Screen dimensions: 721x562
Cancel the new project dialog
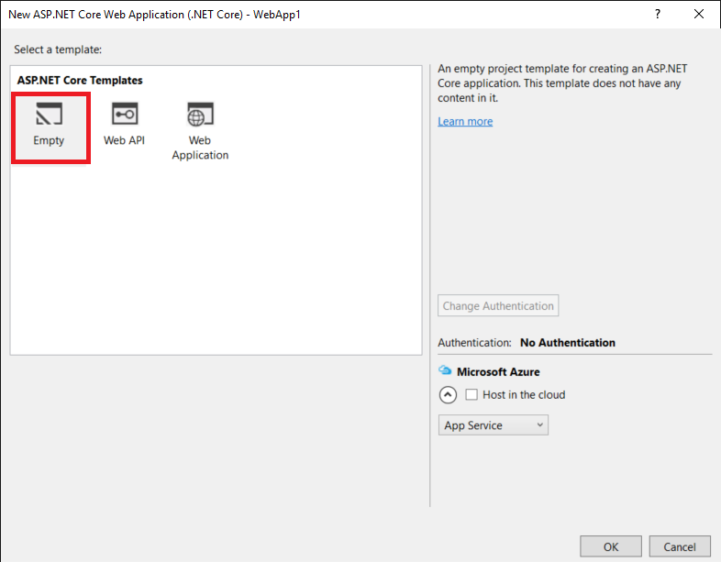tap(680, 547)
